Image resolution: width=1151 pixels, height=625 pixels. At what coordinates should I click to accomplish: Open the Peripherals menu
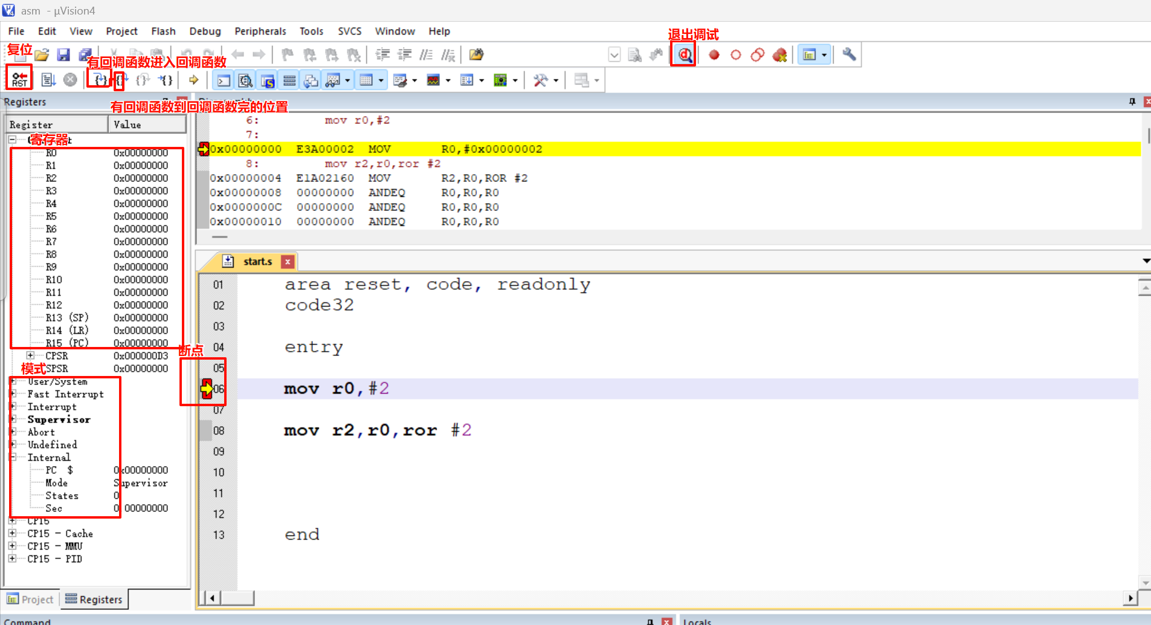point(260,31)
